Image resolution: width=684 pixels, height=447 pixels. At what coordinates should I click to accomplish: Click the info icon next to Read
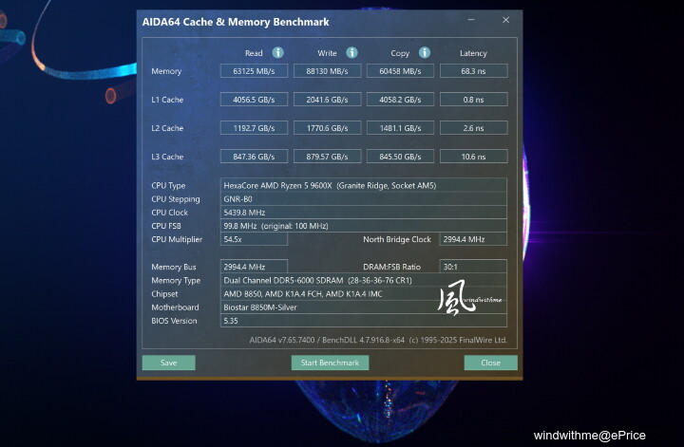coord(277,53)
